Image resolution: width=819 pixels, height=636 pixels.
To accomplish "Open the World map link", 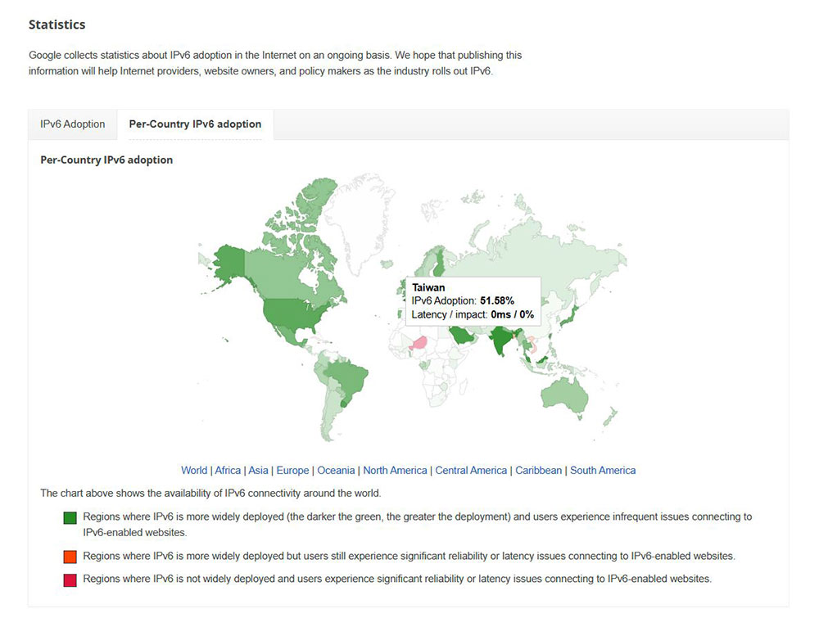I will click(194, 470).
